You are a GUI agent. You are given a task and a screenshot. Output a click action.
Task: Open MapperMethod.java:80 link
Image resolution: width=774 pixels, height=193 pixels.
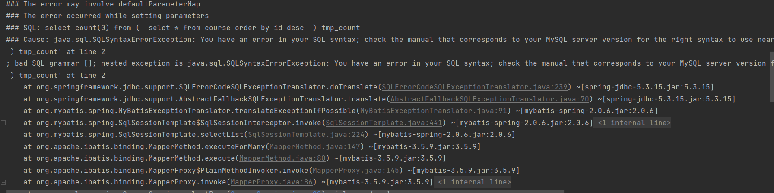[x=282, y=158]
